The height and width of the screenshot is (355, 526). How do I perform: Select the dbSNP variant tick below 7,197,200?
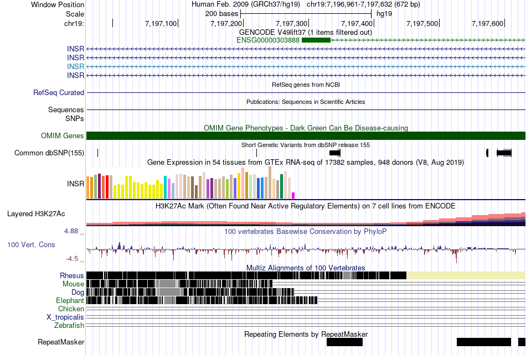256,153
